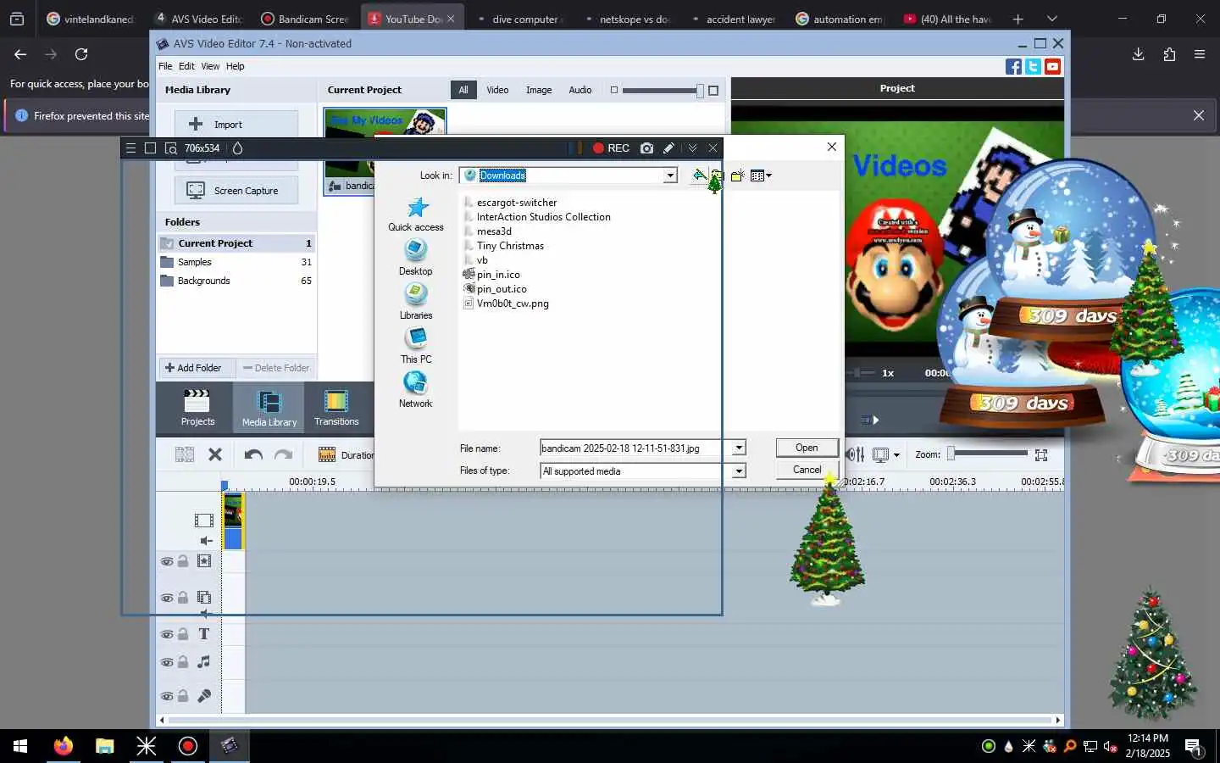Click the timeline horizontal scrollbar
1220x763 pixels.
pyautogui.click(x=610, y=720)
